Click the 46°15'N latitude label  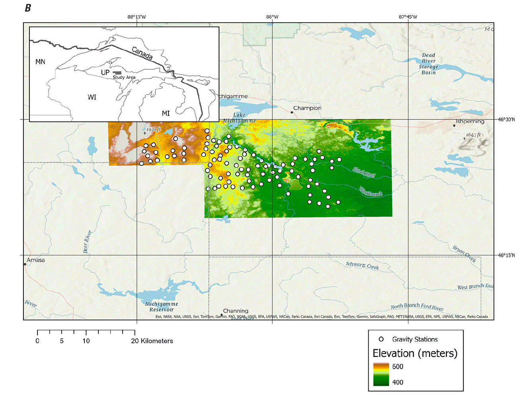506,255
